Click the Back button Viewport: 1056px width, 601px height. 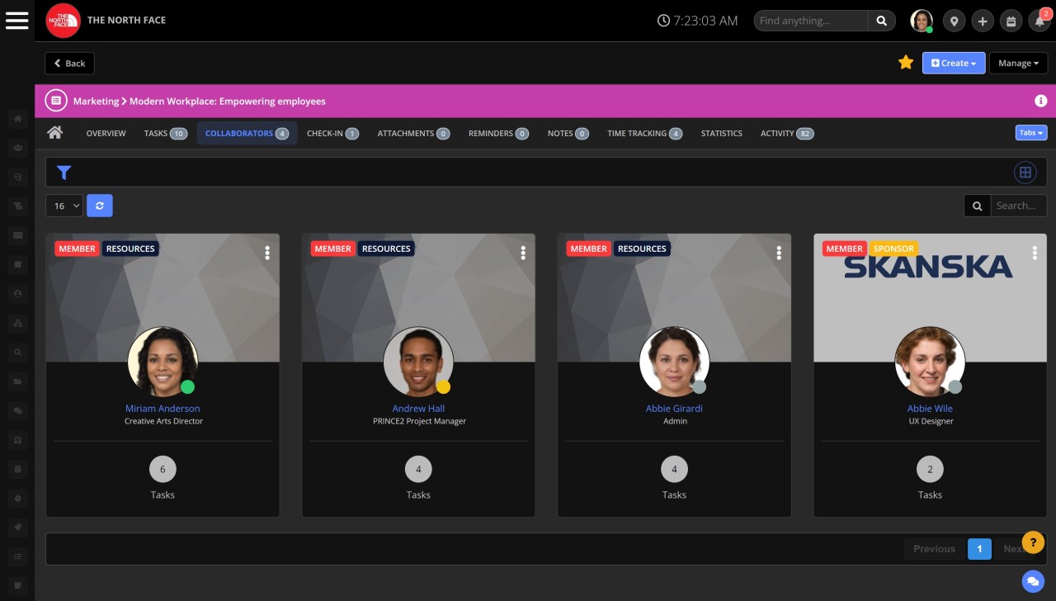[x=69, y=63]
